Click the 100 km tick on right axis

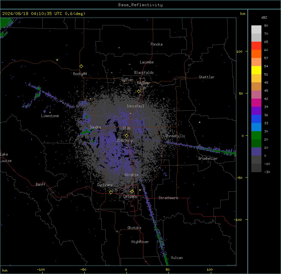tap(239, 51)
